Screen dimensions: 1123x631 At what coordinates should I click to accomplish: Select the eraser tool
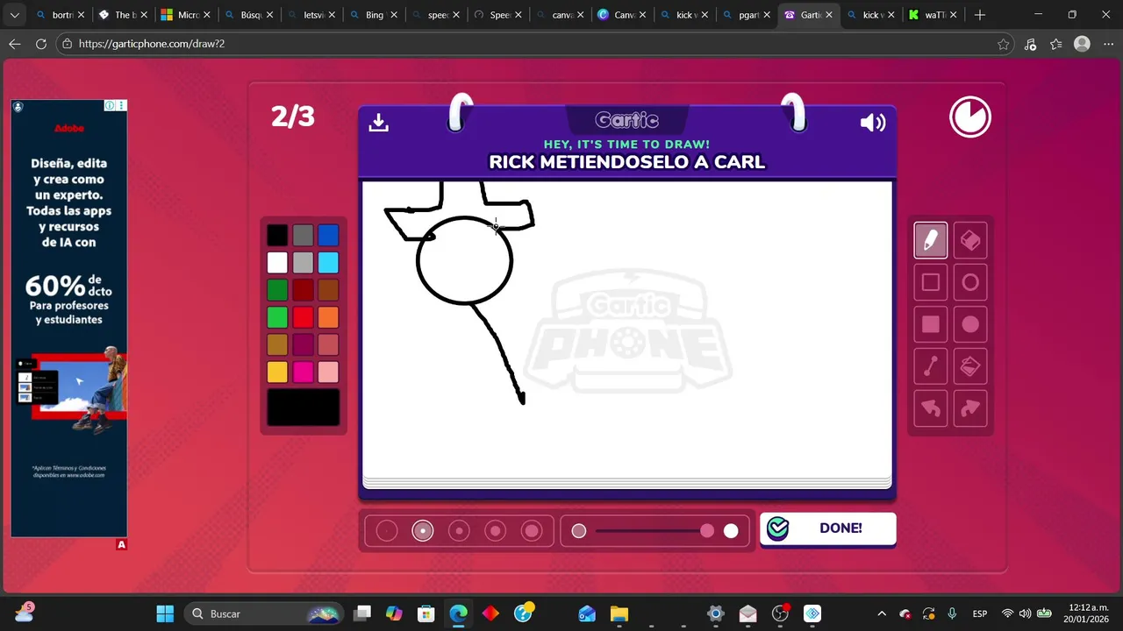(970, 240)
